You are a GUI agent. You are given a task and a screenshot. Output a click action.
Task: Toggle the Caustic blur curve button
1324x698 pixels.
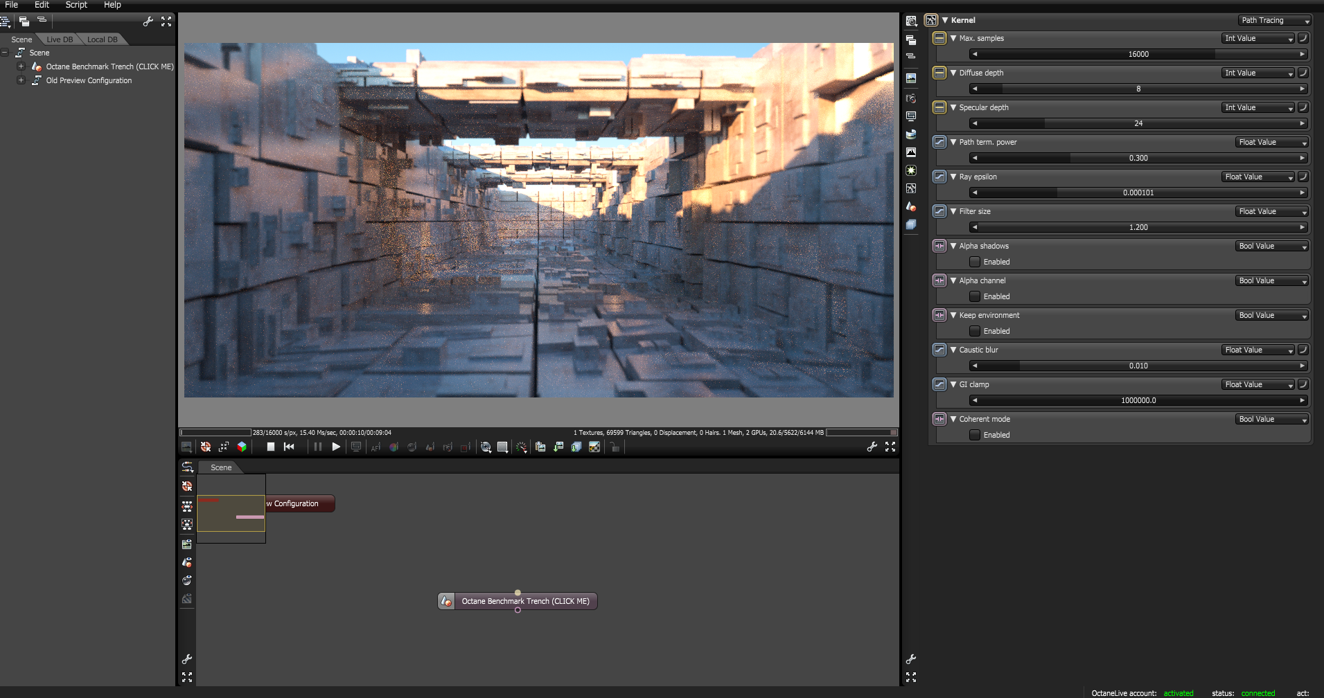click(x=1303, y=350)
